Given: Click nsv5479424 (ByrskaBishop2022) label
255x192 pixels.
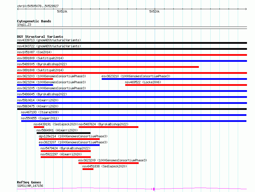Looking at the screenshot, I should (x=65, y=148).
